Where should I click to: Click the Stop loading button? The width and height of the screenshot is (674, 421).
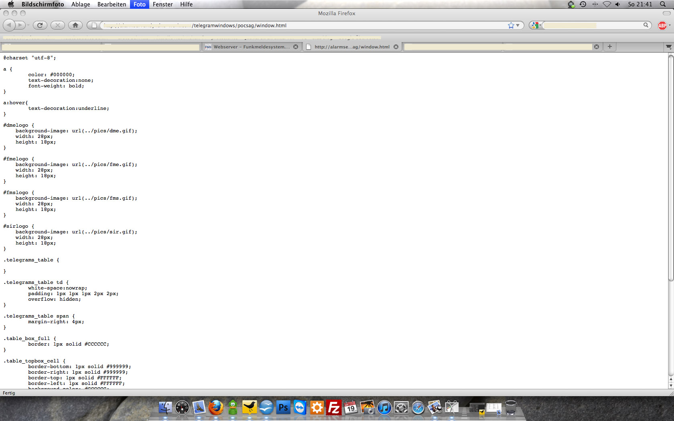click(x=58, y=25)
